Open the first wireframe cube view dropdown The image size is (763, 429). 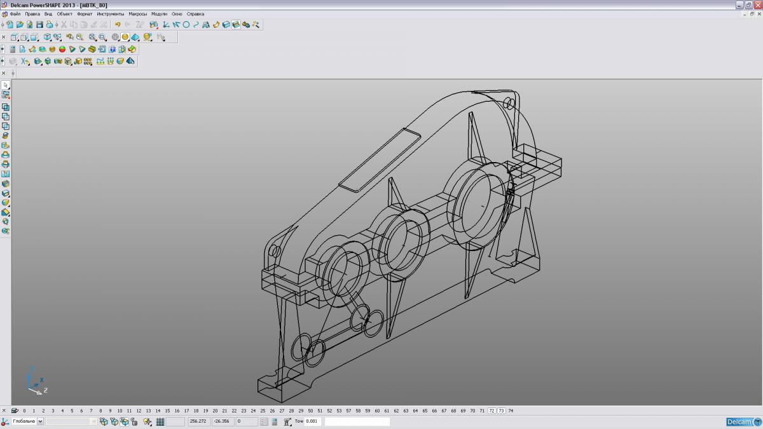(15, 37)
